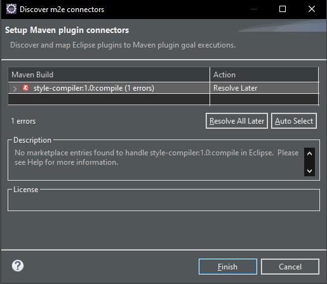Open the Resolve Later action cell
327x284 pixels.
pyautogui.click(x=264, y=88)
